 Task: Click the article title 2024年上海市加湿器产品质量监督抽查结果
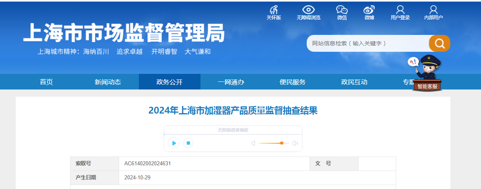[x=233, y=110]
